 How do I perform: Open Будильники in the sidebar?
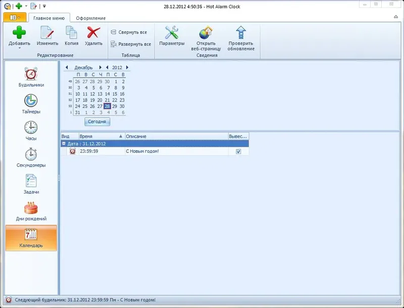pyautogui.click(x=31, y=77)
